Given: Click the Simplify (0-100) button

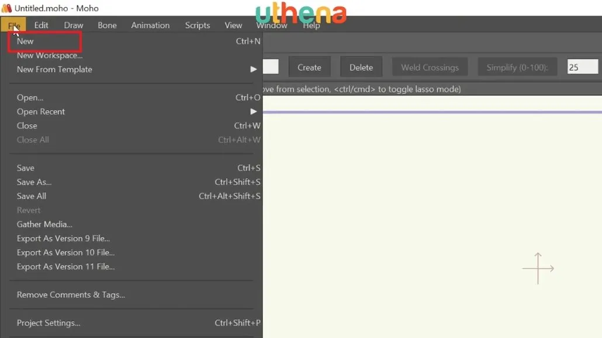Looking at the screenshot, I should 517,68.
